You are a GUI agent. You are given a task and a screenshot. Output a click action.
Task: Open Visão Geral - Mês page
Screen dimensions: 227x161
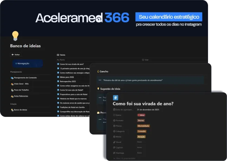coord(21,84)
